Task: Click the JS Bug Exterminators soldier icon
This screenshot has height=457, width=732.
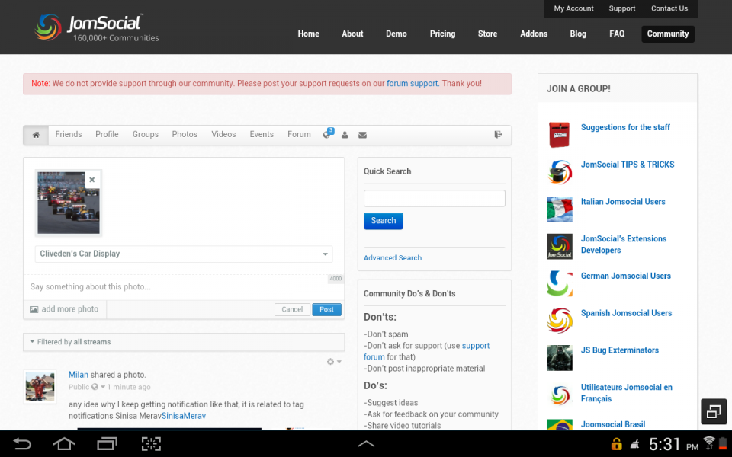Action: pyautogui.click(x=559, y=358)
